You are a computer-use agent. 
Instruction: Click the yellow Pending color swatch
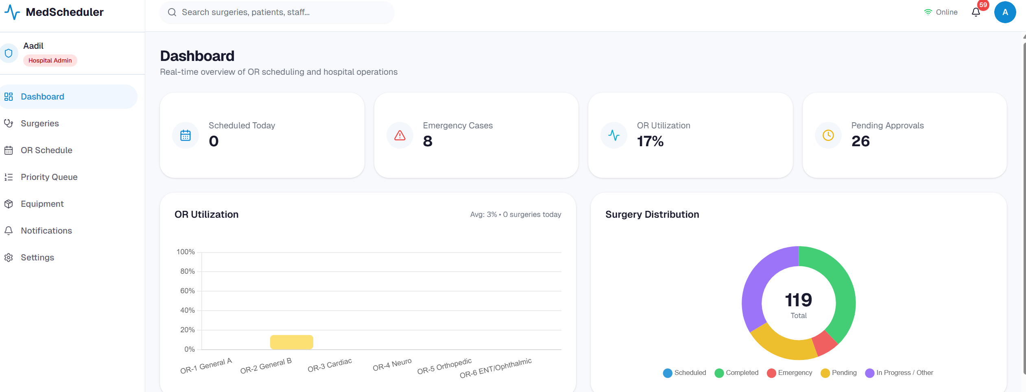pos(825,373)
